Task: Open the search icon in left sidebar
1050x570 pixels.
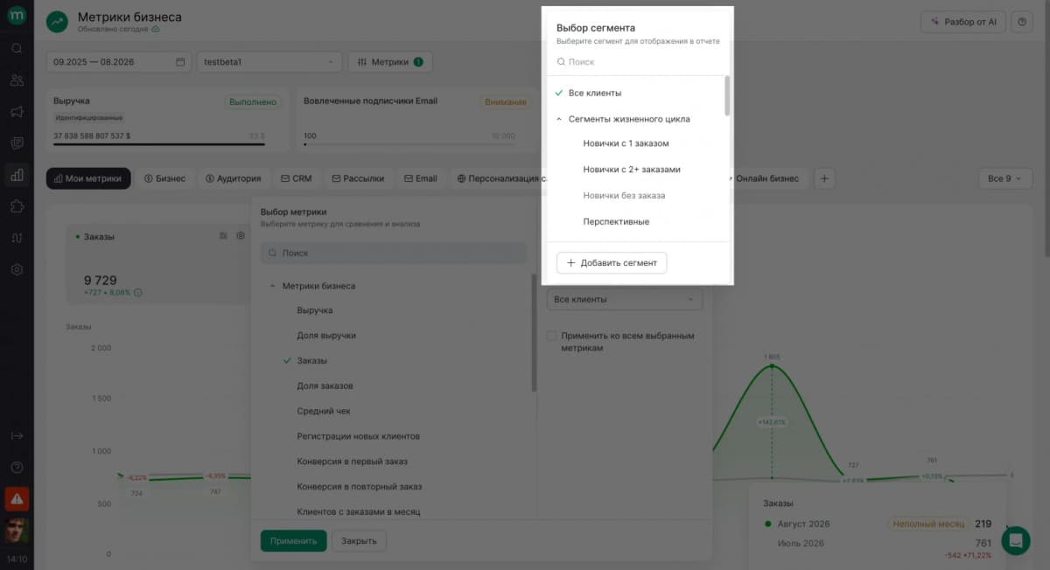Action: pos(17,48)
